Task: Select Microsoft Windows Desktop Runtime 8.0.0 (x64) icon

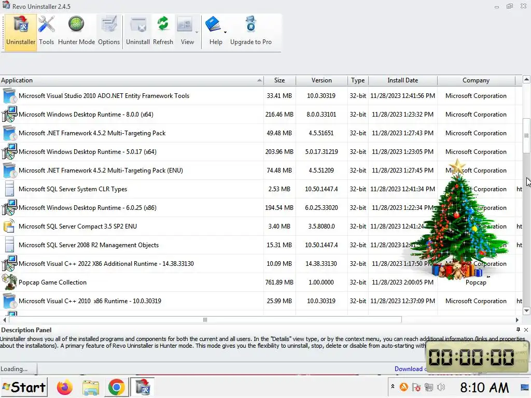Action: click(x=9, y=115)
